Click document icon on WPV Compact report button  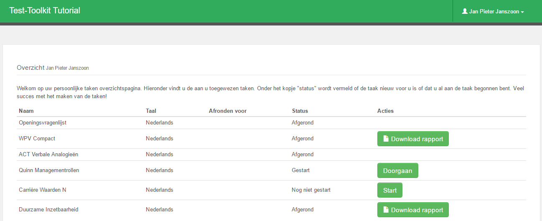click(386, 139)
